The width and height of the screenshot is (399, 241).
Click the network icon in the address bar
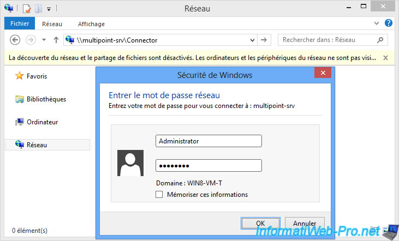70,40
